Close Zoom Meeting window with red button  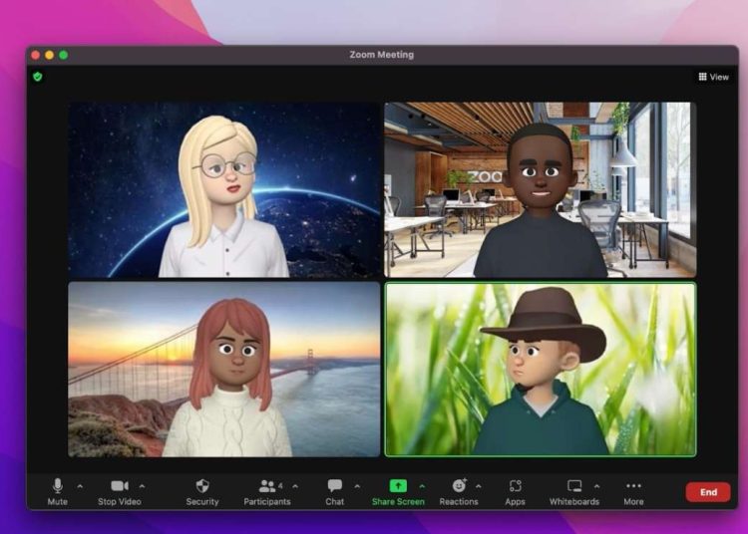tap(35, 55)
